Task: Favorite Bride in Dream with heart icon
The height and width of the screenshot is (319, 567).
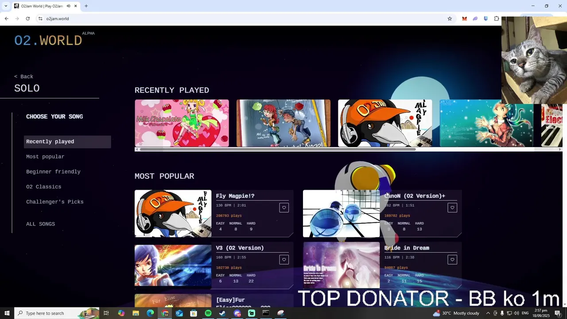Action: pyautogui.click(x=452, y=260)
